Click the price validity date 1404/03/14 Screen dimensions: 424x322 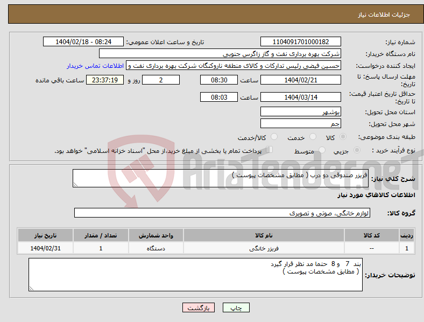click(300, 97)
